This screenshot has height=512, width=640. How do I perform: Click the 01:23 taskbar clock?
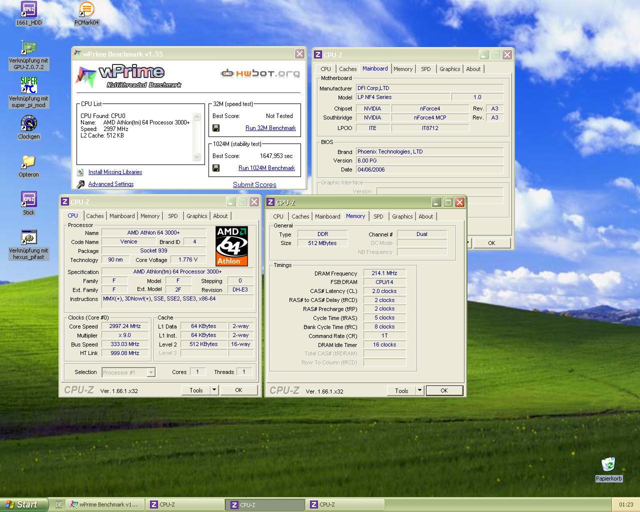(625, 504)
